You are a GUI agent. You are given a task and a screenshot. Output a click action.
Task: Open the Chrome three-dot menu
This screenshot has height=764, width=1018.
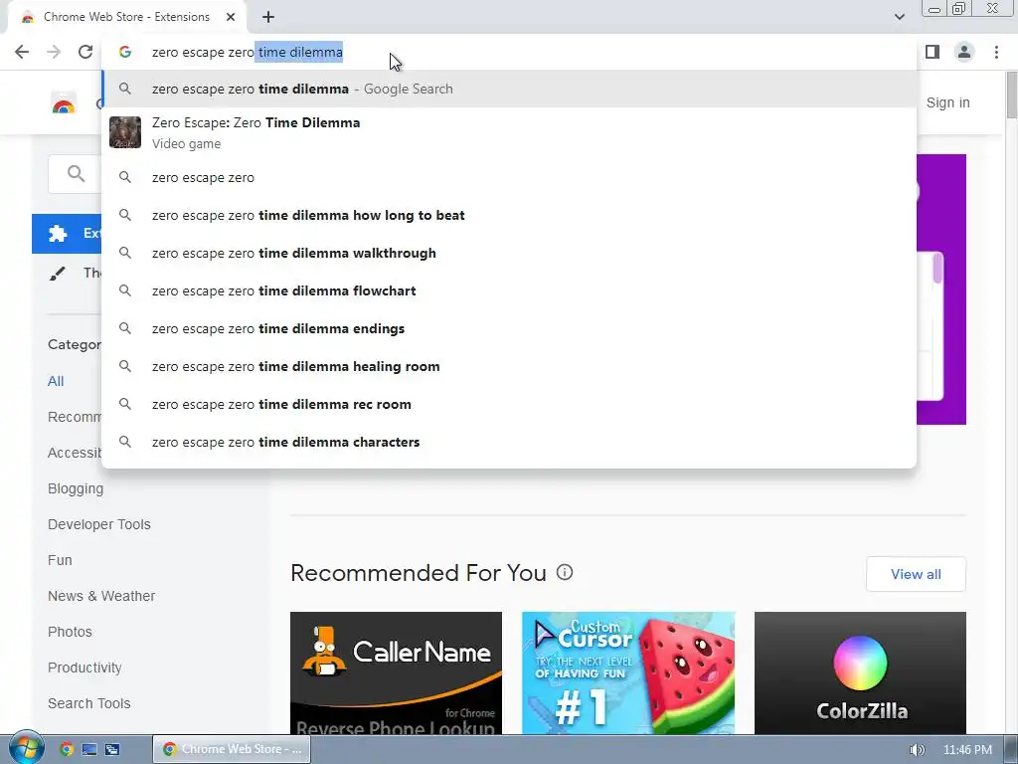[996, 52]
